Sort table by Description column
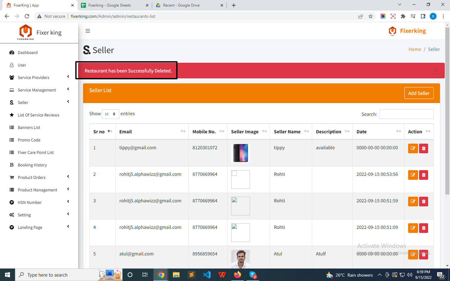 (x=332, y=131)
